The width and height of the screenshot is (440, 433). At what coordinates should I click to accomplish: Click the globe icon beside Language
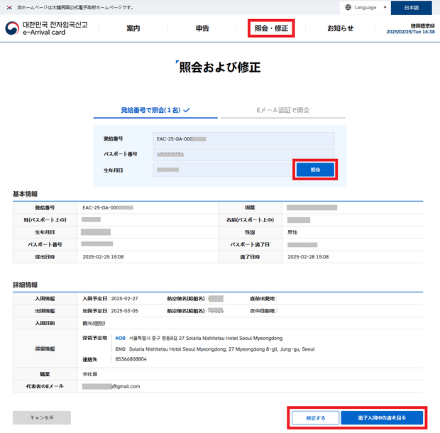click(x=348, y=7)
